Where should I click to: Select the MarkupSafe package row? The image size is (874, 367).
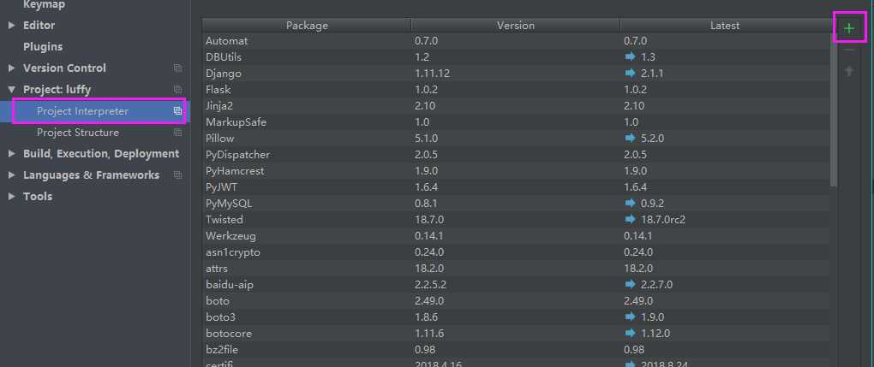(x=516, y=122)
